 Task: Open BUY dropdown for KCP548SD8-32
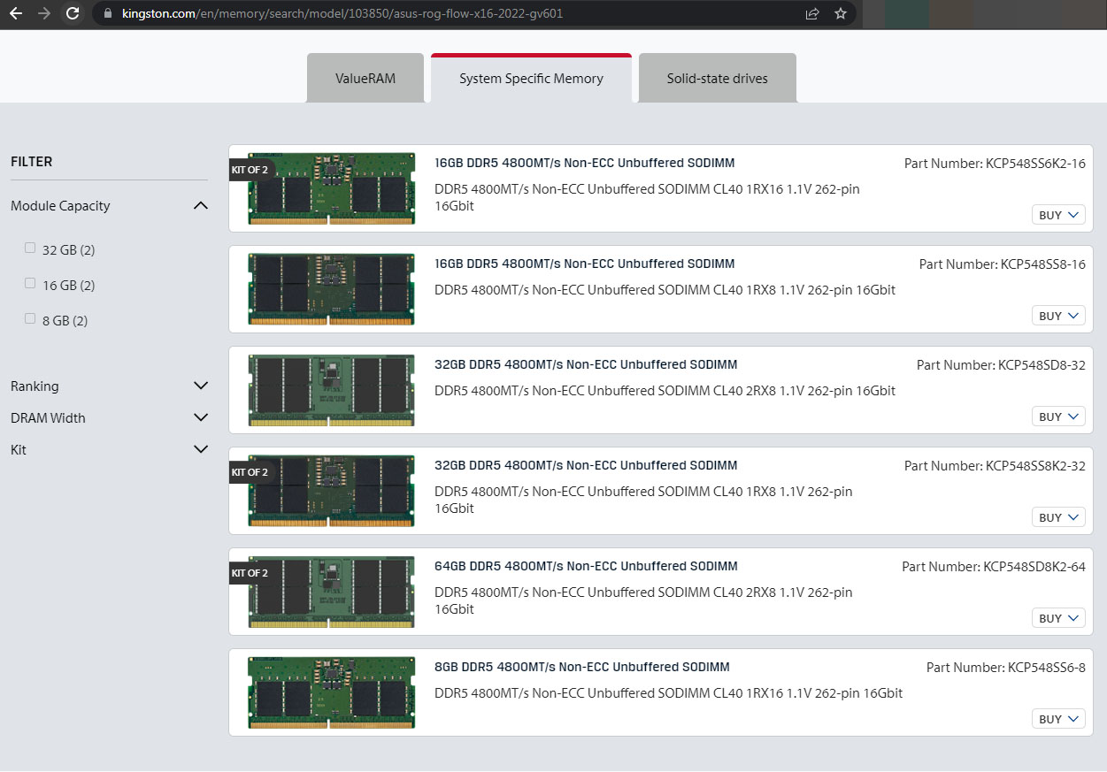pyautogui.click(x=1058, y=417)
